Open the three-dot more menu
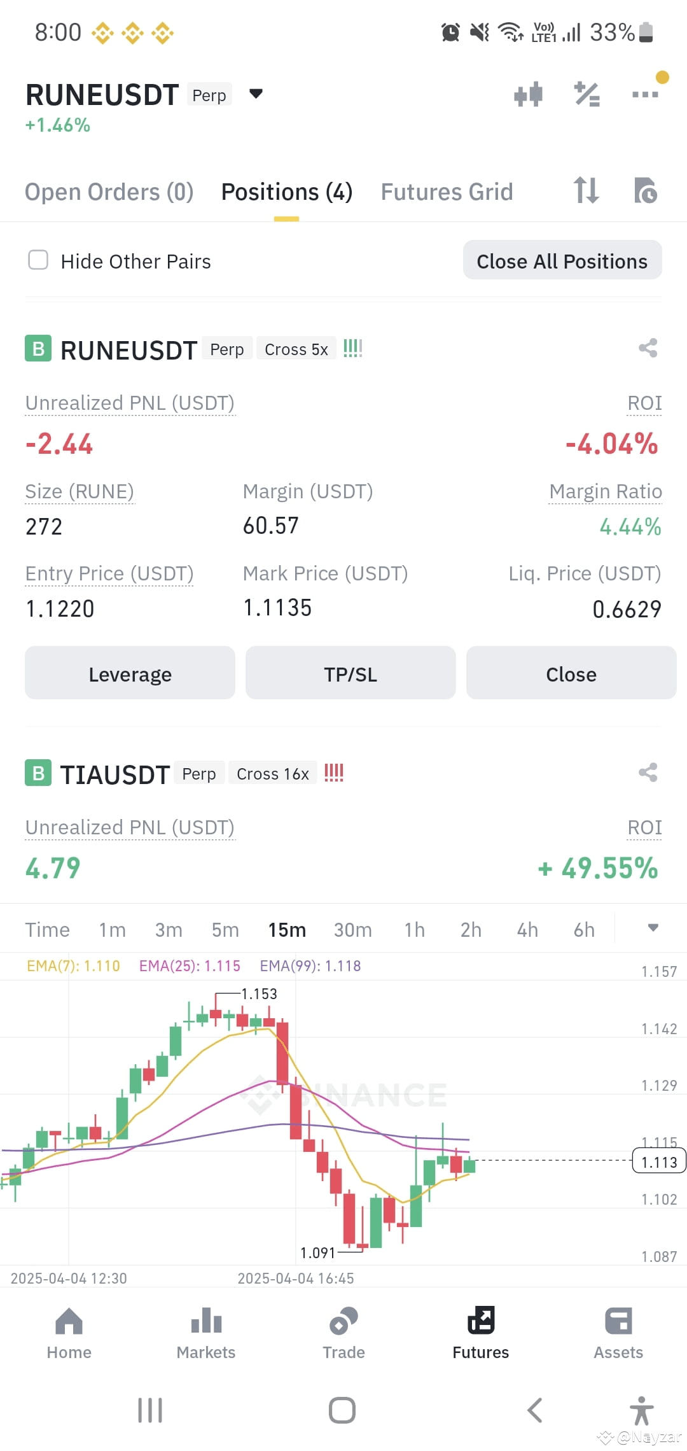This screenshot has height=1451, width=687. click(x=645, y=94)
